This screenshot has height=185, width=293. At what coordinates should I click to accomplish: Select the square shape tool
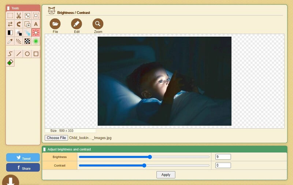coord(36,54)
